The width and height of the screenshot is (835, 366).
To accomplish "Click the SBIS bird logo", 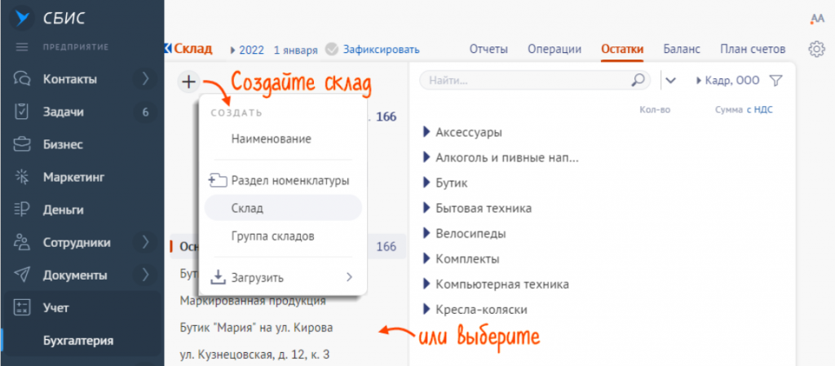I will point(21,19).
